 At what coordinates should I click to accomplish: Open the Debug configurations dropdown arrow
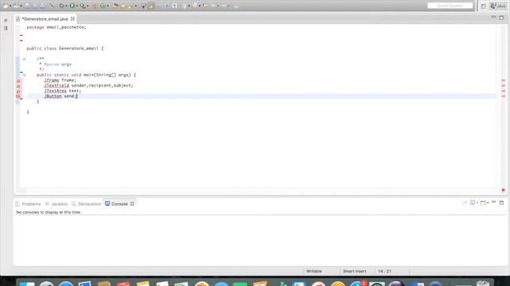coord(66,6)
